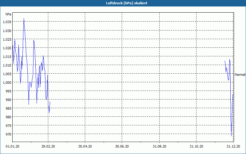Viewport: 246px width, 154px height.
Task: Click the highest pressure peak in January
Action: (x=24, y=18)
